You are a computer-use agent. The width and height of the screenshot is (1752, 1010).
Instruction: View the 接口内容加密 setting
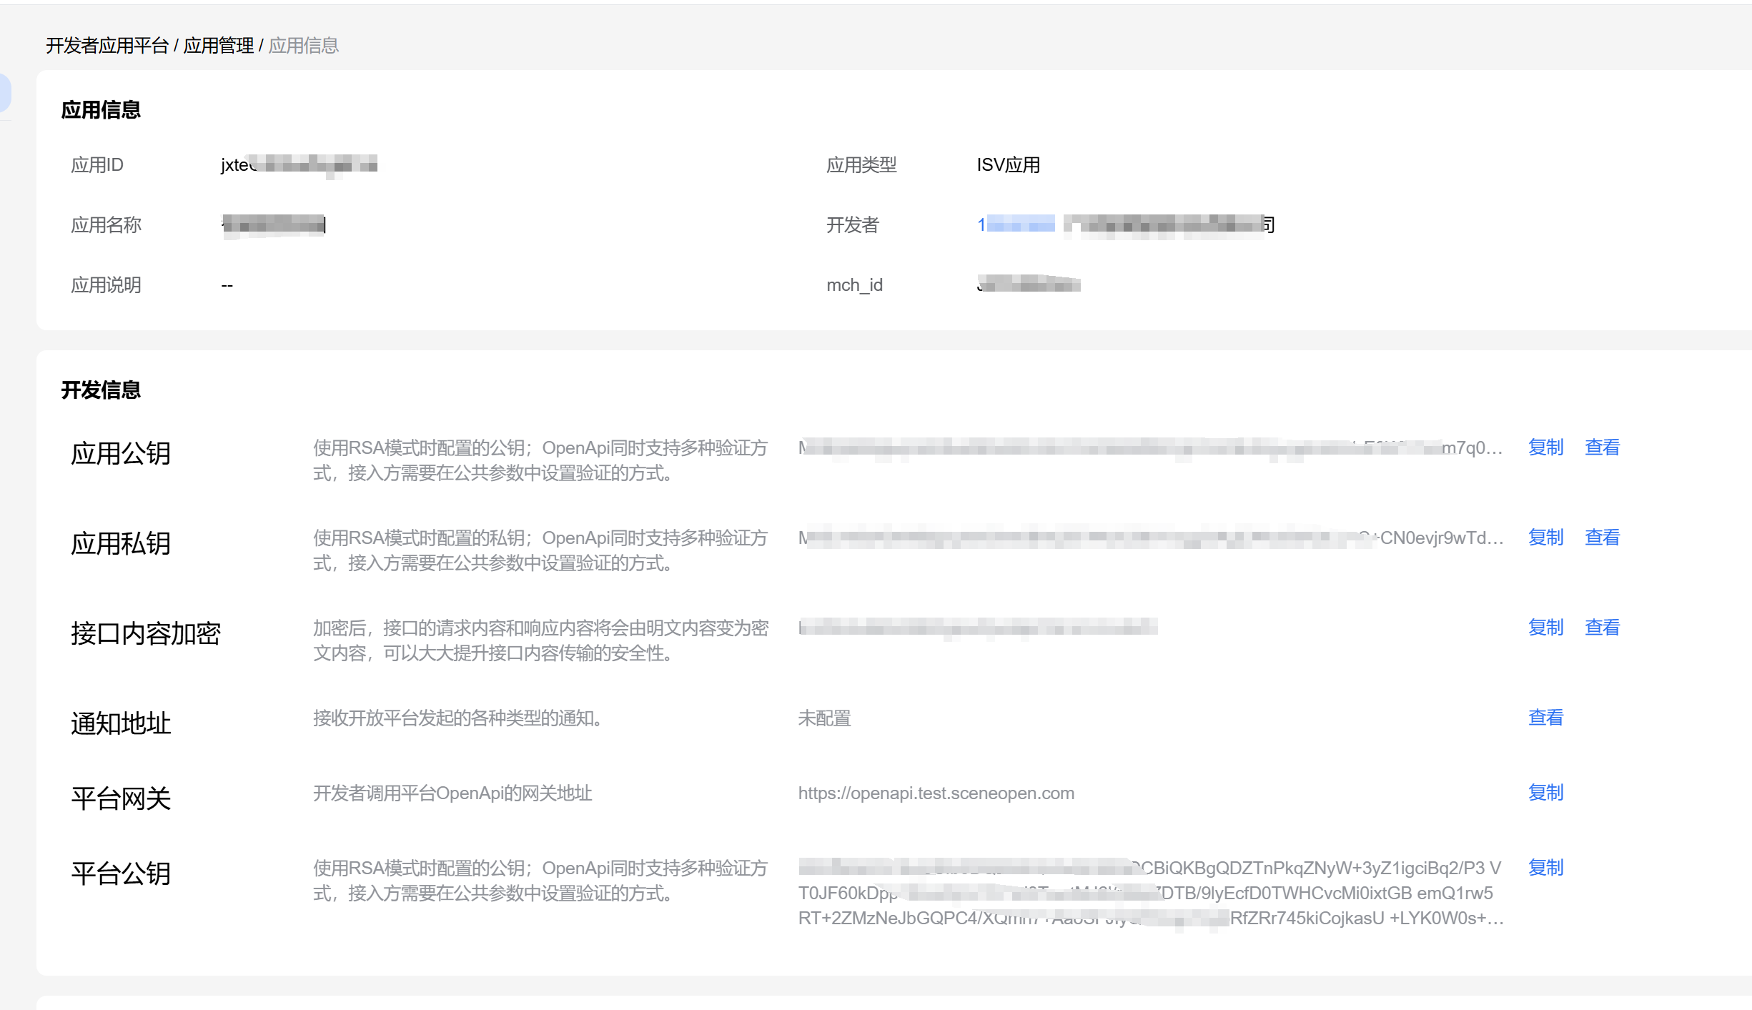(x=1601, y=628)
